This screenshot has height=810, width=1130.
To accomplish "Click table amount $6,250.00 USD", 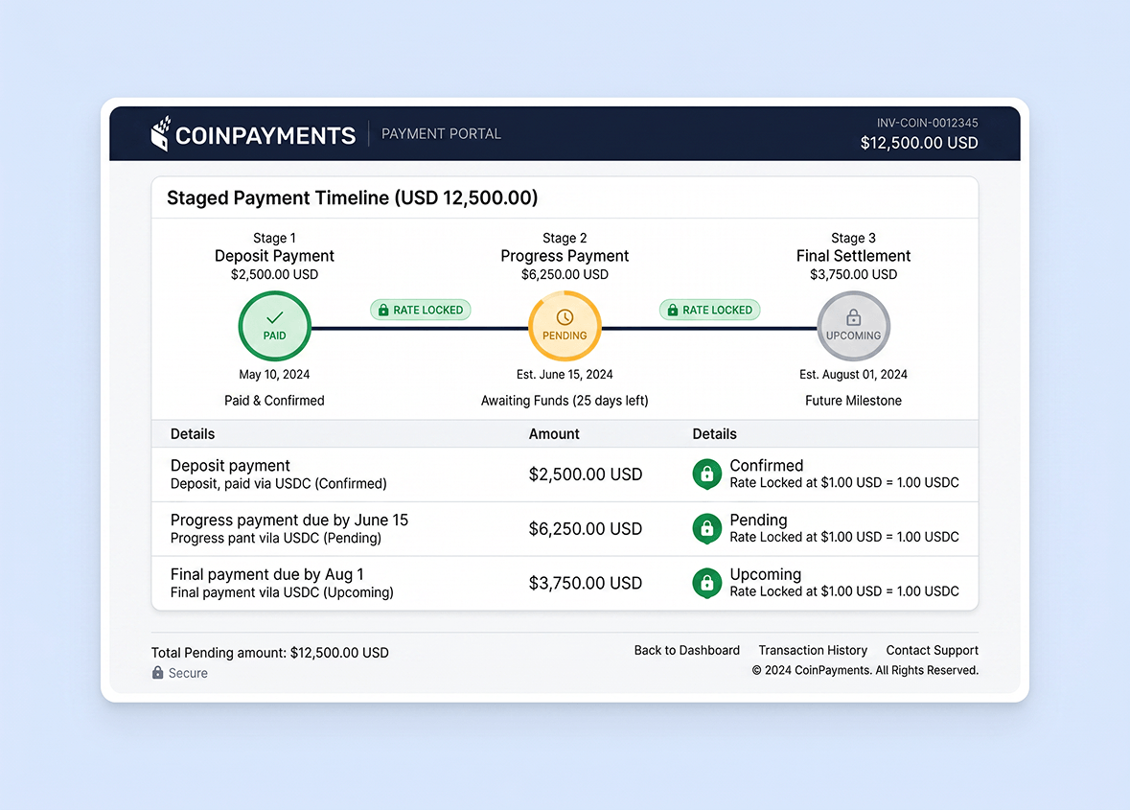I will tap(586, 529).
